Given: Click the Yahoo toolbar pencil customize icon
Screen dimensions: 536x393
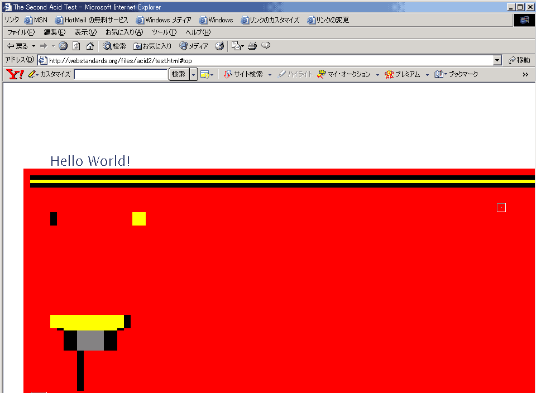Looking at the screenshot, I should 32,74.
